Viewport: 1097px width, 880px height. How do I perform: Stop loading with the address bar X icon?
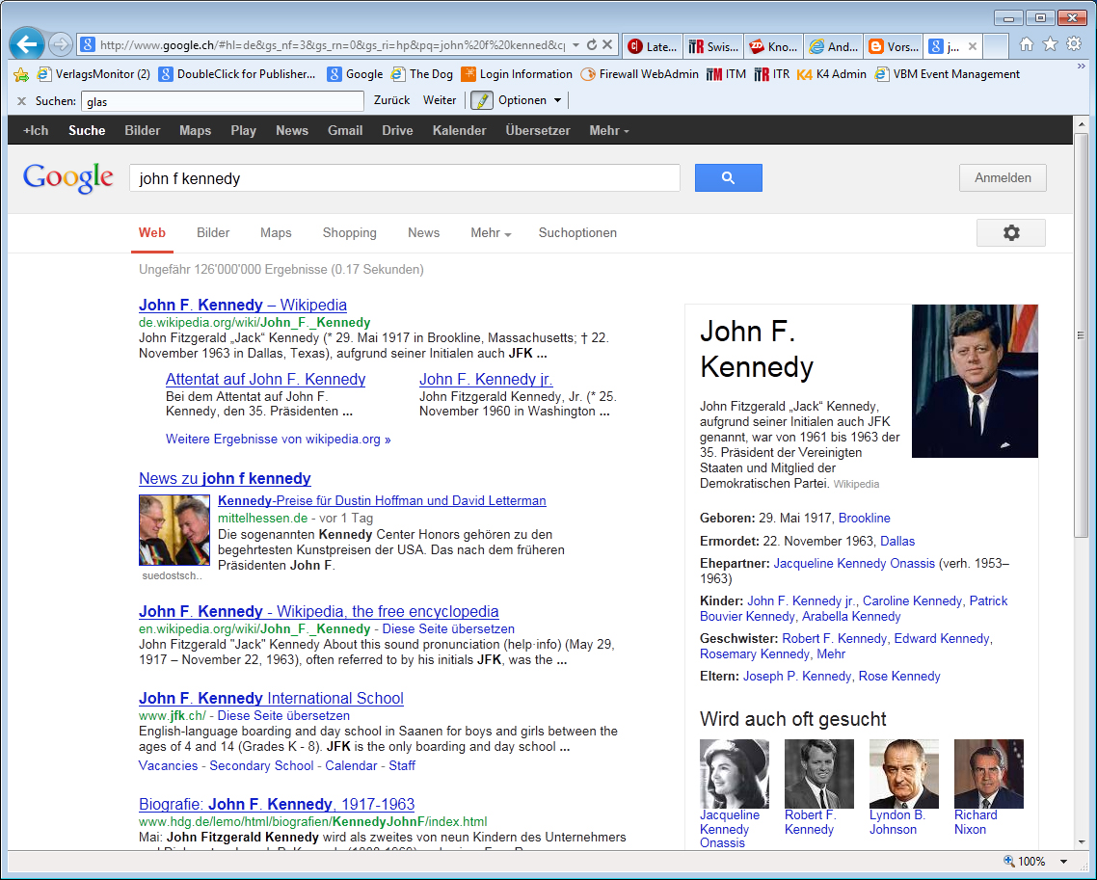(x=607, y=44)
